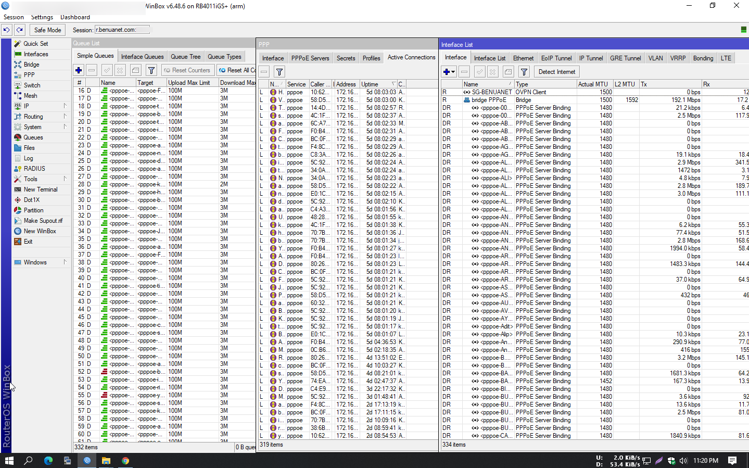
Task: Sort Queue List by Upload Max Limit column
Action: point(192,83)
